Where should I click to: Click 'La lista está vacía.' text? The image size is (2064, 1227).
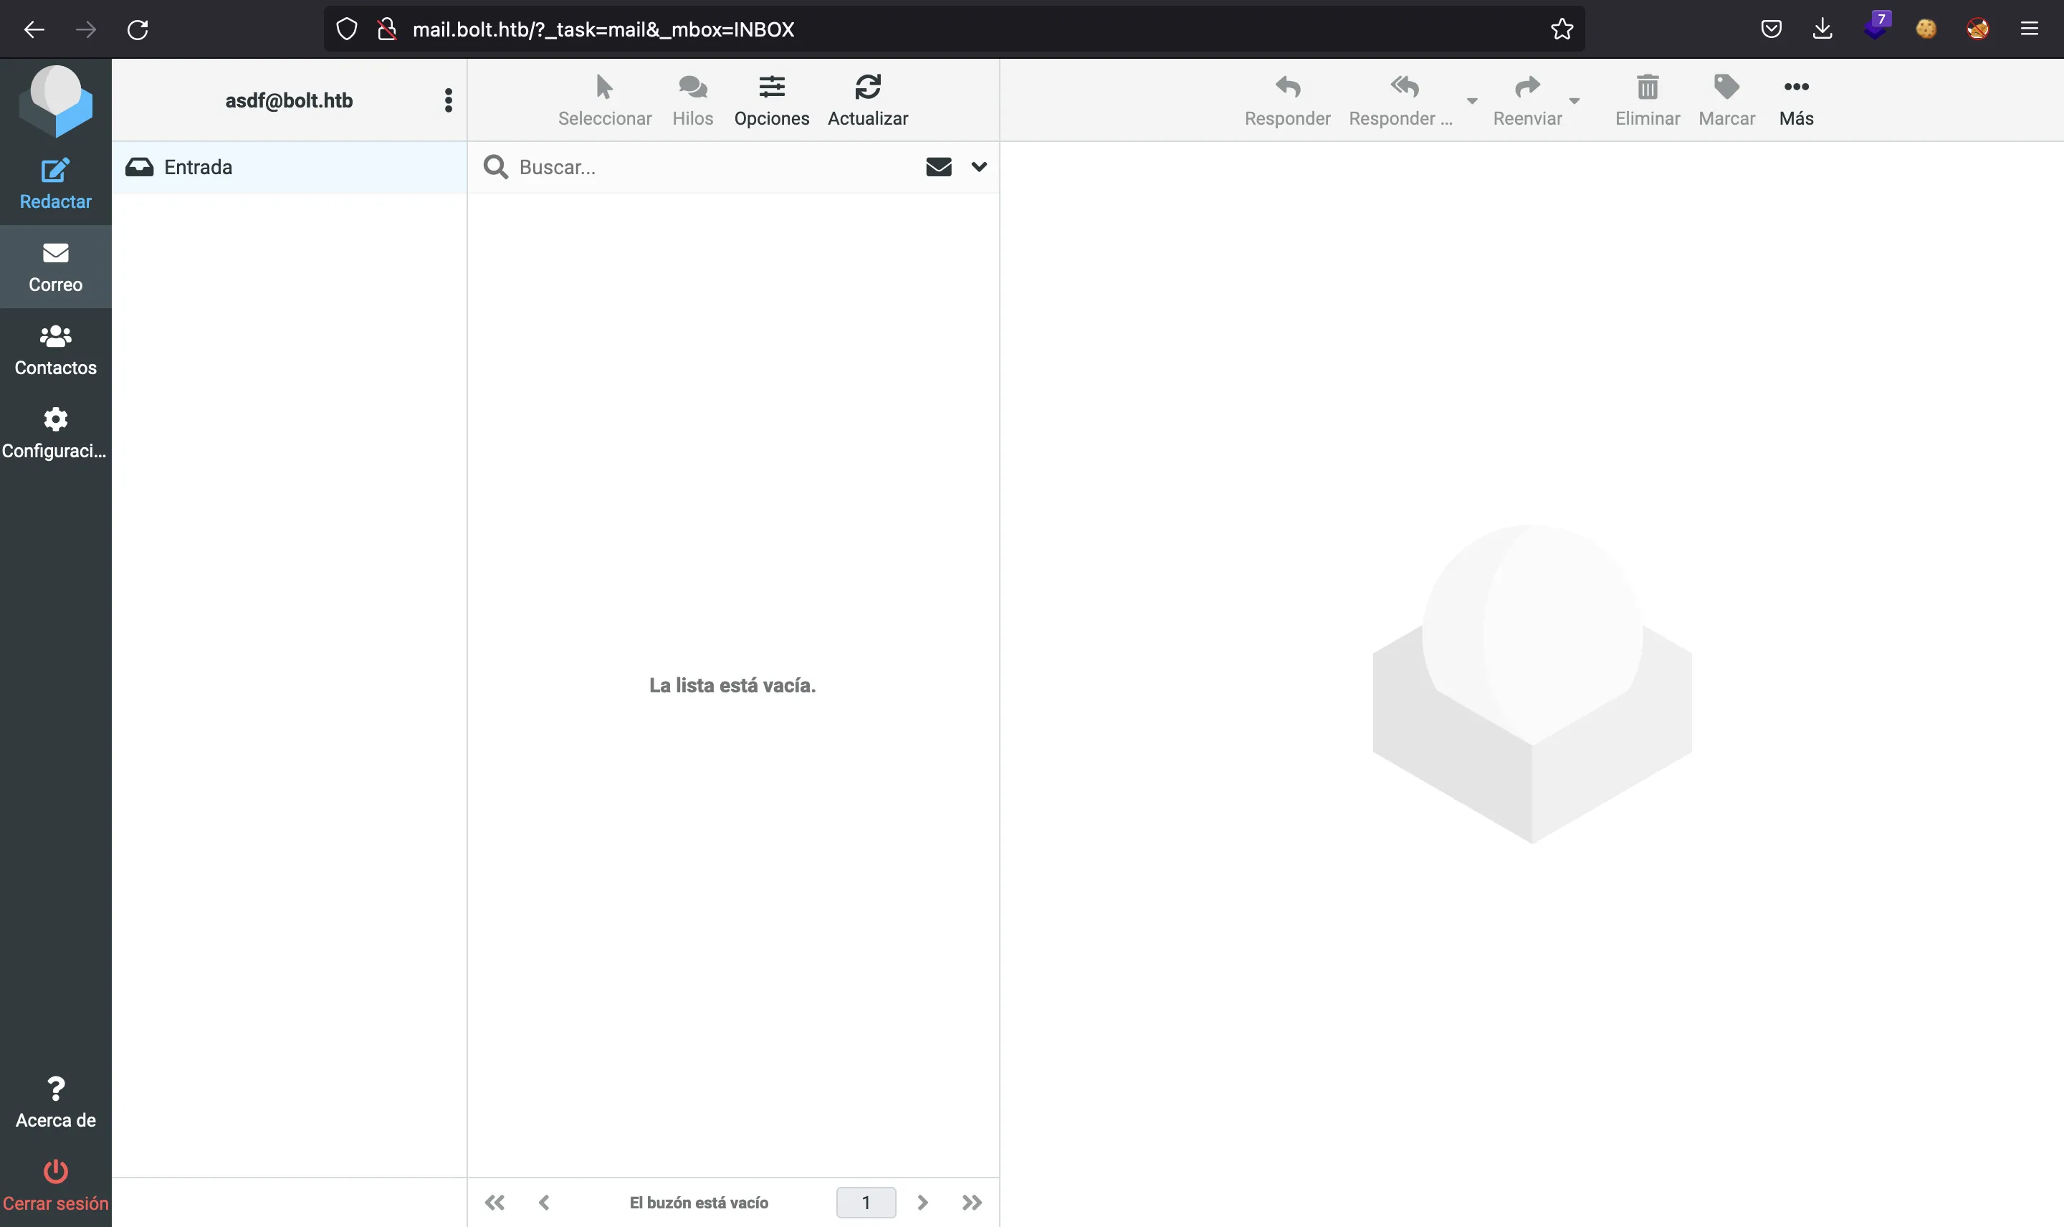[732, 684]
